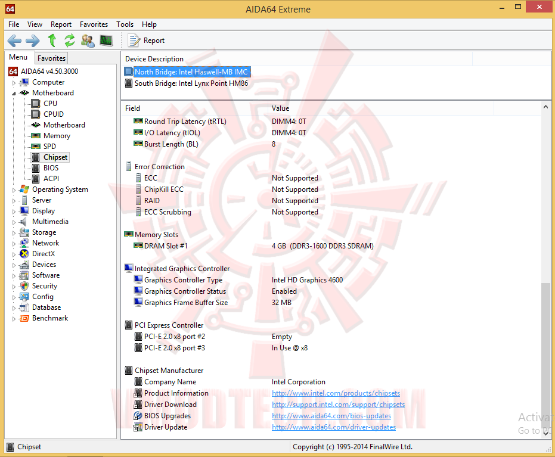The width and height of the screenshot is (555, 457).
Task: Select the AIDA64 v4.50.3000 root node
Action: coord(49,71)
